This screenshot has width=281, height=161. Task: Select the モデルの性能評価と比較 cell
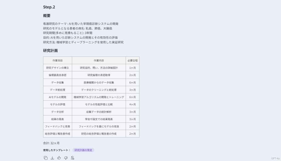(x=99, y=104)
